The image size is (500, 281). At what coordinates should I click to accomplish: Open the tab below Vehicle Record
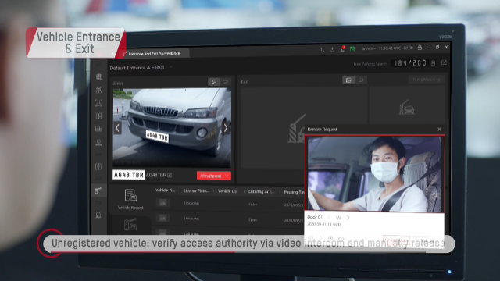point(130,225)
